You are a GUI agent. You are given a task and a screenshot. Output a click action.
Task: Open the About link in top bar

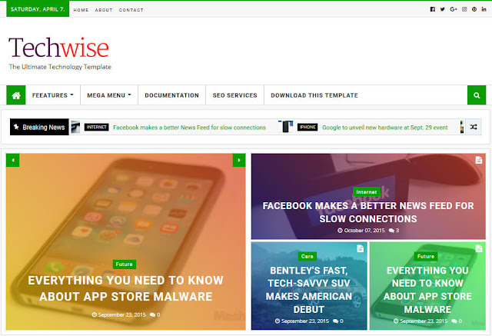pos(104,10)
